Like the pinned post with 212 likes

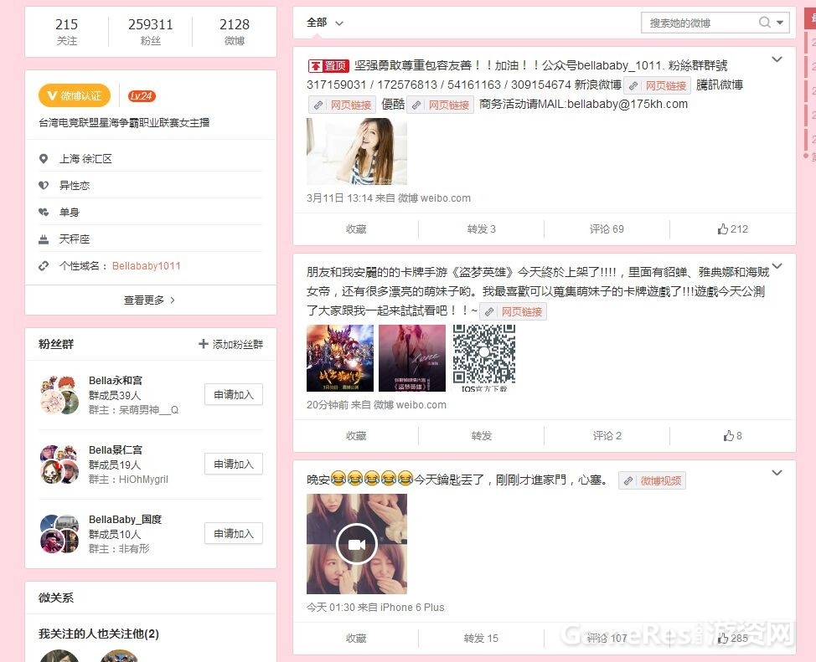733,228
